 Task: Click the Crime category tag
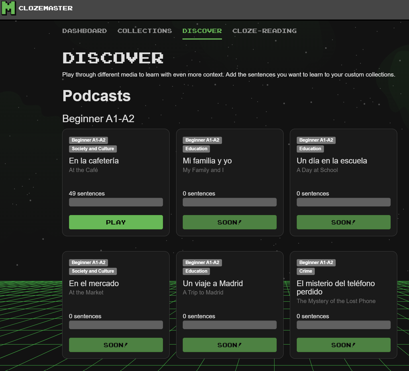pos(306,271)
